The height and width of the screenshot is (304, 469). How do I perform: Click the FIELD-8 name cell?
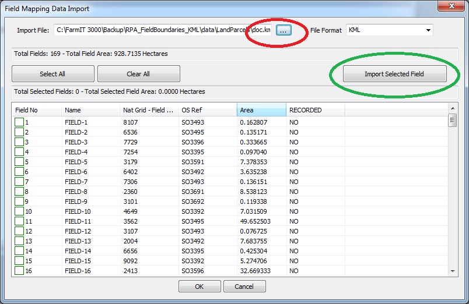[76, 192]
